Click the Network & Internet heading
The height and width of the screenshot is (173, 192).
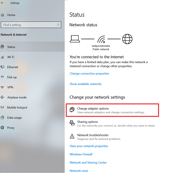click(13, 34)
